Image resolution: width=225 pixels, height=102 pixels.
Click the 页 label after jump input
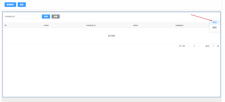click(x=218, y=46)
